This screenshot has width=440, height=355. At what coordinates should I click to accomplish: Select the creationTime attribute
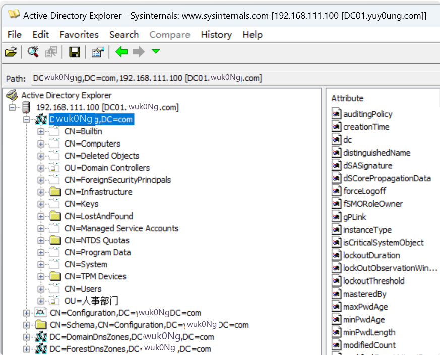366,127
